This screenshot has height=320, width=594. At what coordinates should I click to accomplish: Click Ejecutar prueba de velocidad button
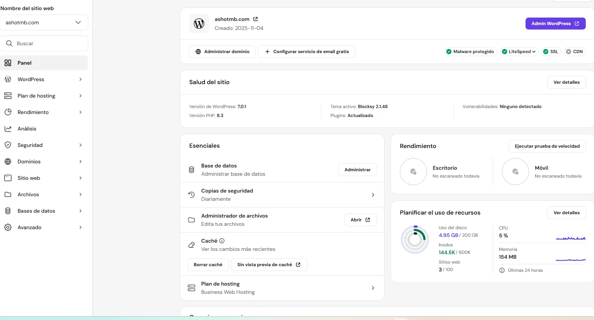(547, 146)
